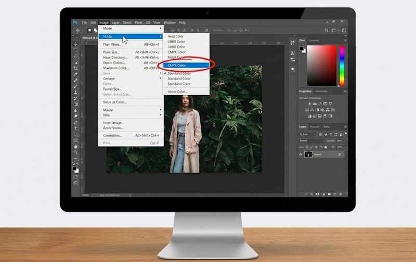Open the Edit Toolbar three-dots button

tap(75, 159)
